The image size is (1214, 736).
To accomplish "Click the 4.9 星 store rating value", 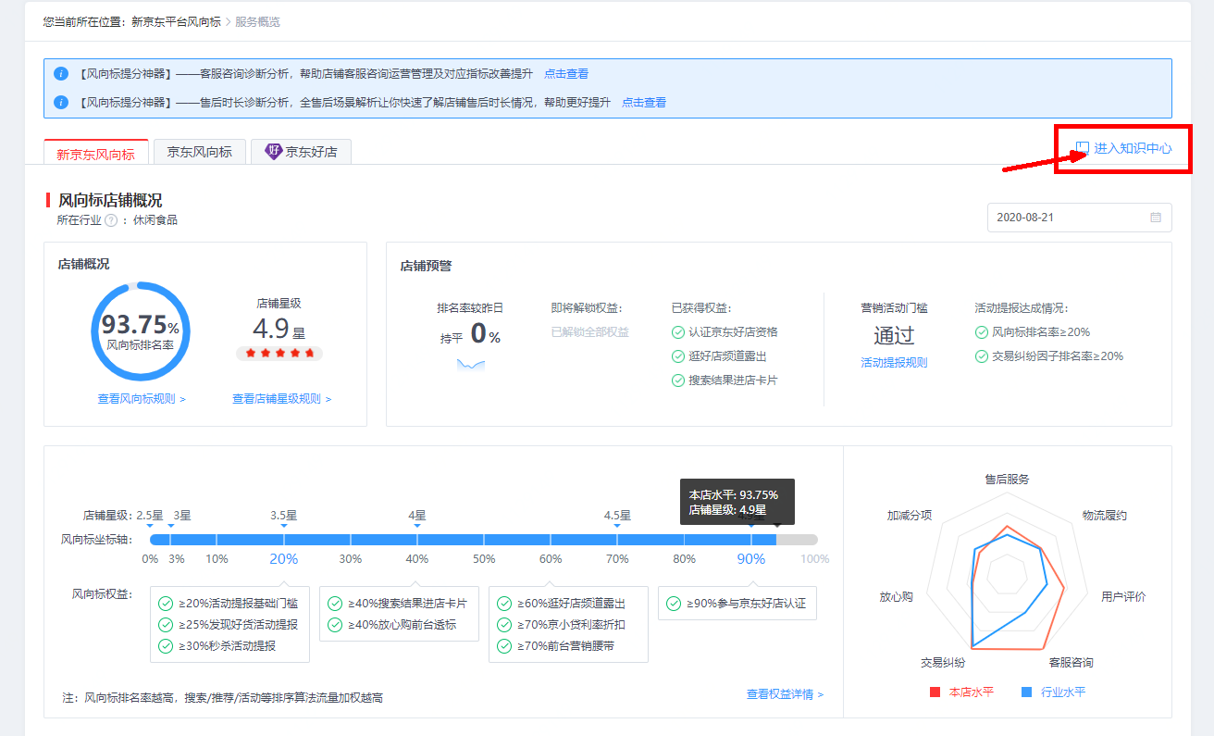I will tap(279, 330).
